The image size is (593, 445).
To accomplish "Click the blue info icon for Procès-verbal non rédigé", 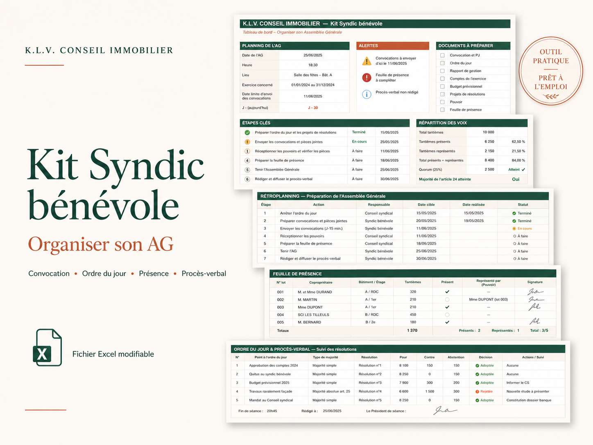I will 367,94.
